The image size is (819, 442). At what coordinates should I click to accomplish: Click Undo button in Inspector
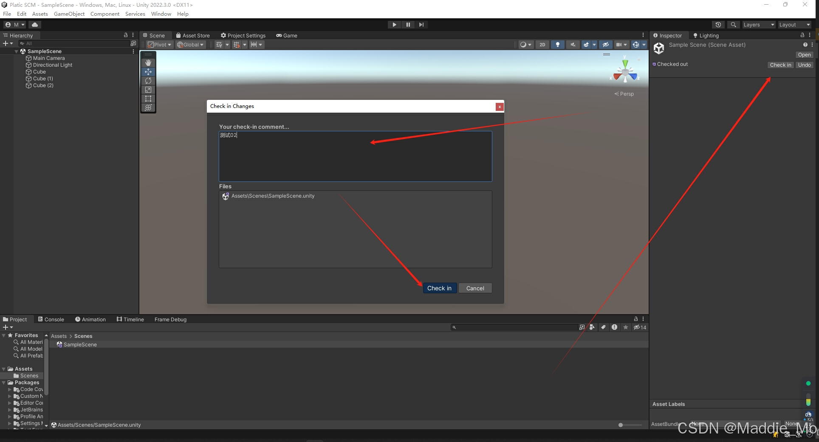click(804, 65)
